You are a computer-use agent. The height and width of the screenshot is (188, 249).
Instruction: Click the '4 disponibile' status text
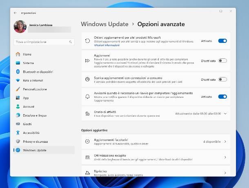212,142
